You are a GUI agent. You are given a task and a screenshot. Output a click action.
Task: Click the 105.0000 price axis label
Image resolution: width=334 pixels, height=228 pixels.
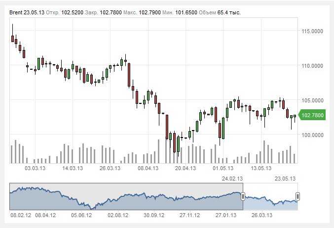click(312, 100)
